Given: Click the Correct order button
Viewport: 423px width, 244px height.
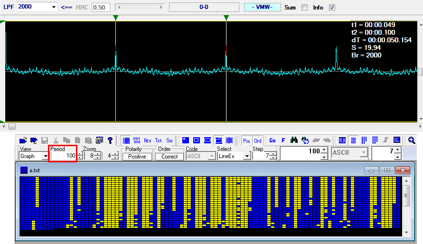Looking at the screenshot, I should [x=169, y=157].
